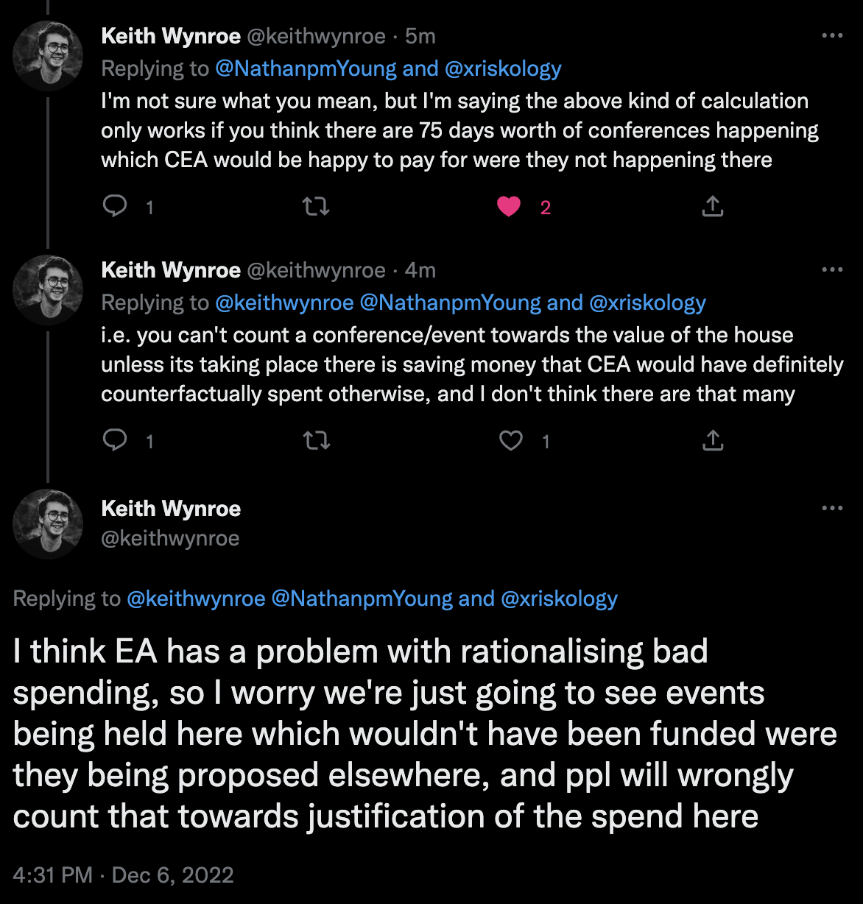Image resolution: width=863 pixels, height=904 pixels.
Task: View Keith Wynroe's profile picture on main tweet
Action: click(48, 524)
